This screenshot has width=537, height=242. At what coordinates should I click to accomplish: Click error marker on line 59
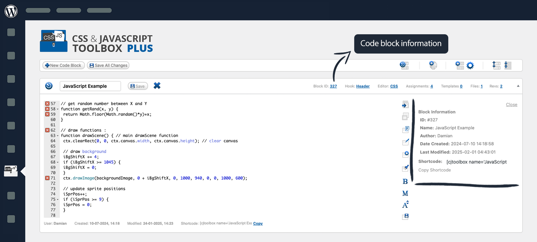pyautogui.click(x=47, y=114)
